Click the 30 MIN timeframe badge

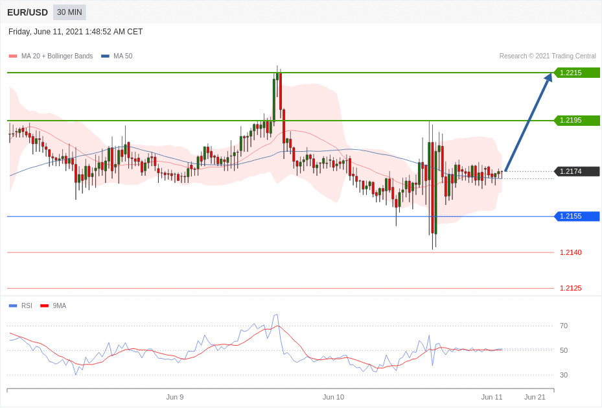(69, 12)
